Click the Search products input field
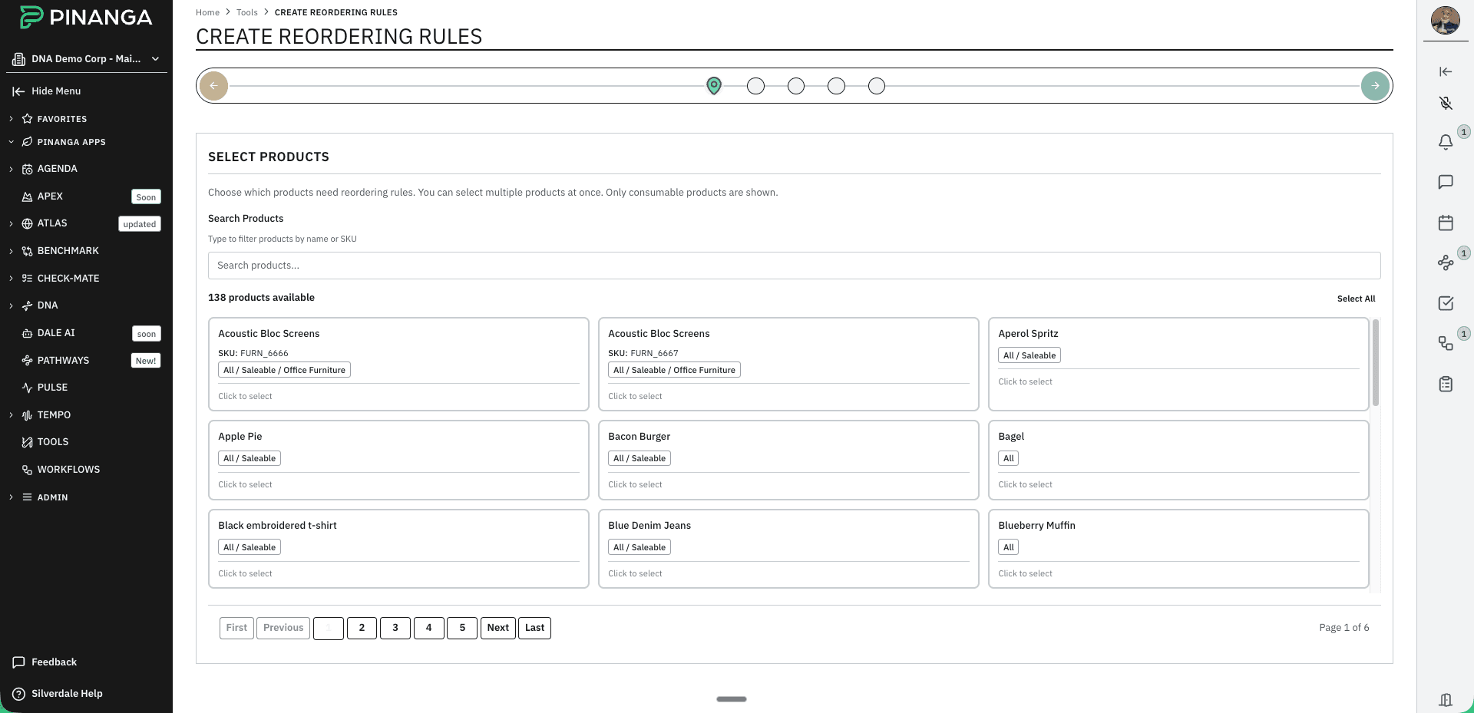 (x=795, y=265)
